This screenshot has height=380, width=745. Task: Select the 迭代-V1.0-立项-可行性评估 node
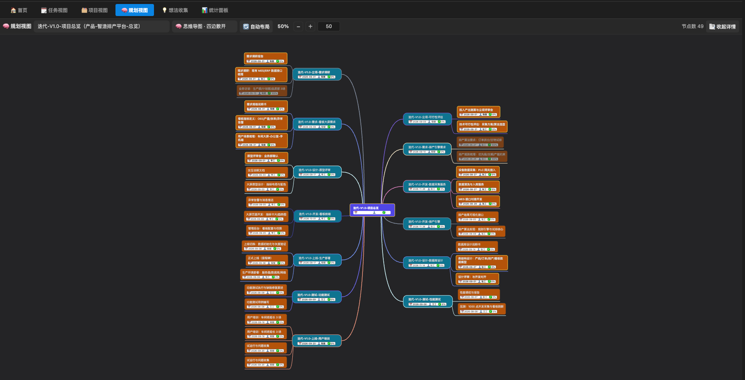pos(427,119)
